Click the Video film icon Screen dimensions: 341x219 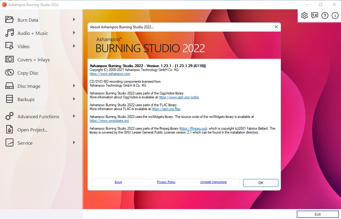(9, 46)
